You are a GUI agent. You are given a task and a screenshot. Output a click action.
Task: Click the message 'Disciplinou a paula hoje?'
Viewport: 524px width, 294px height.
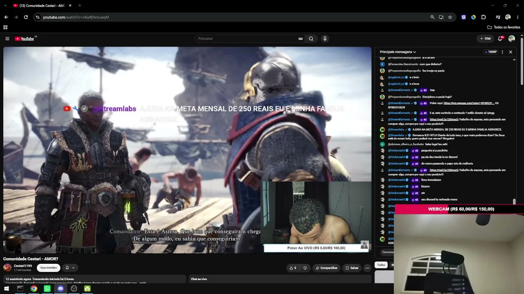point(436,97)
